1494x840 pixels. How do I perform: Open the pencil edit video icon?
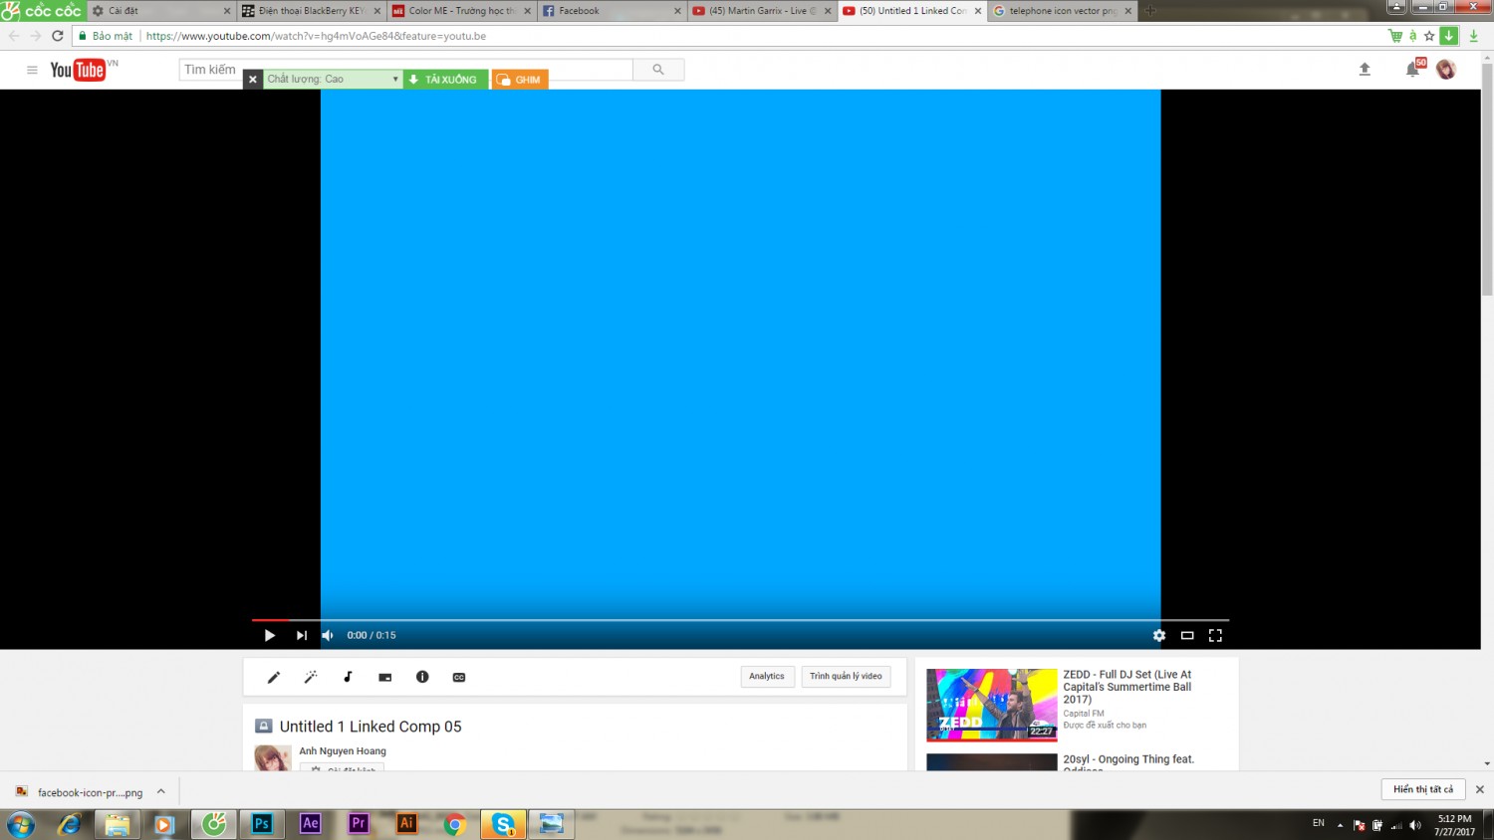coord(274,677)
